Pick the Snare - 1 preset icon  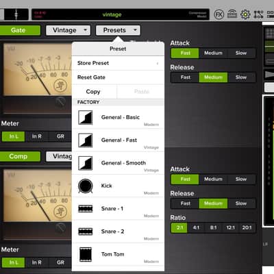pos(86,208)
